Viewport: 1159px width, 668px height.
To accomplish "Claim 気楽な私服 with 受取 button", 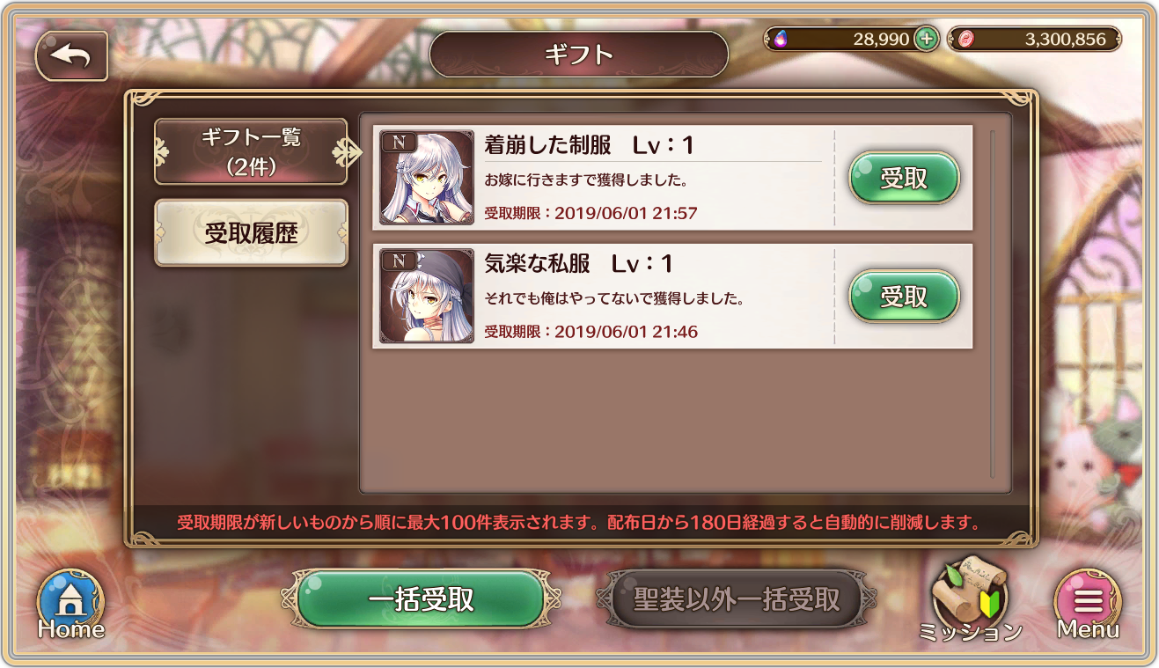I will point(904,297).
